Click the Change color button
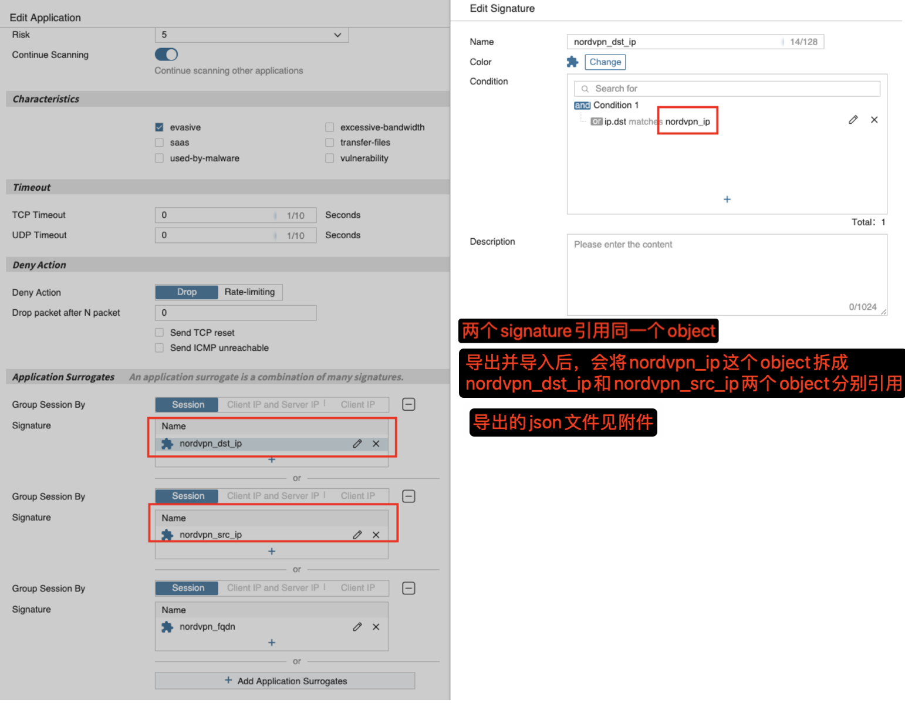The height and width of the screenshot is (703, 905). tap(605, 62)
